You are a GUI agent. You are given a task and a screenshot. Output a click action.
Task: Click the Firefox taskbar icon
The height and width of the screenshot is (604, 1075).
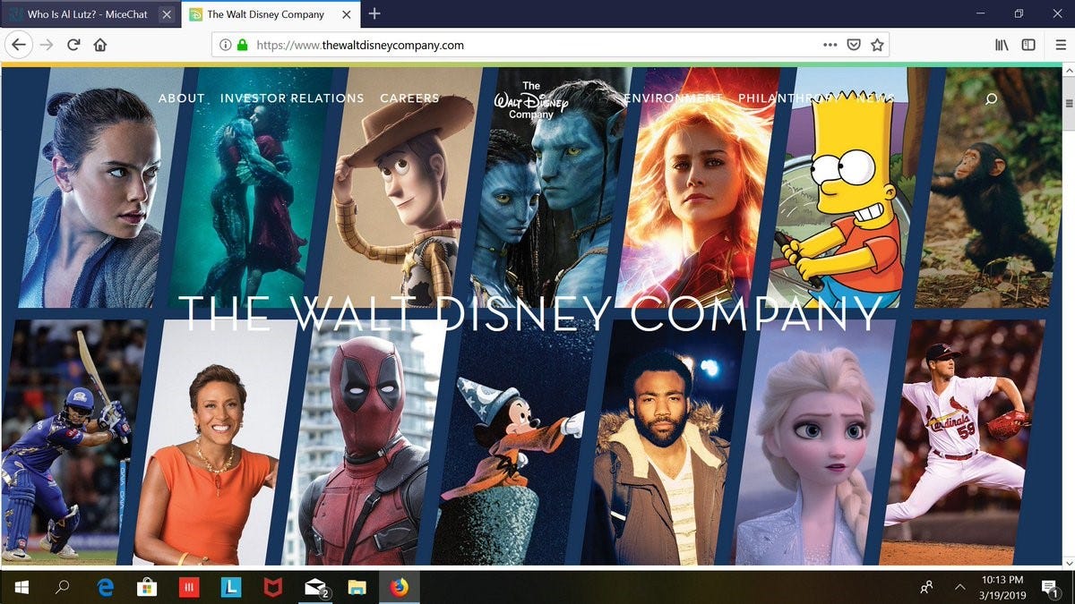tap(400, 587)
